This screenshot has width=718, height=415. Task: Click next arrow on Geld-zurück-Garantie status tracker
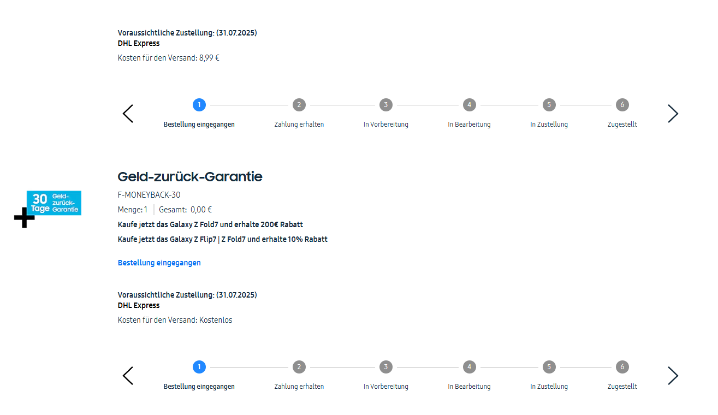673,376
